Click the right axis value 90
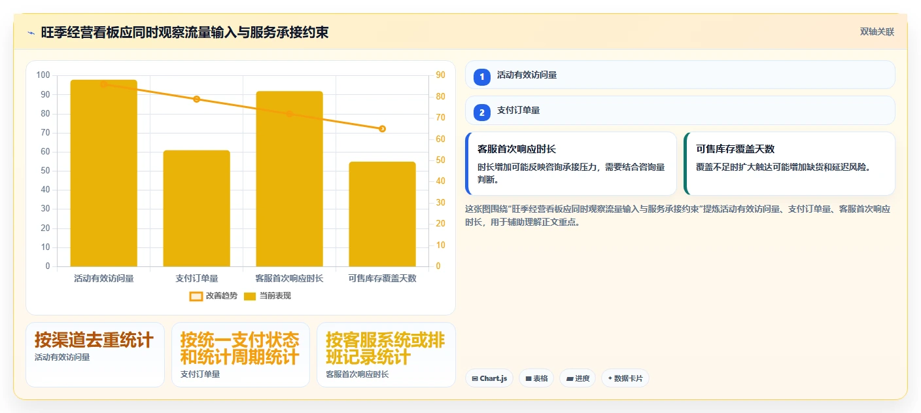This screenshot has width=921, height=413. pos(440,75)
